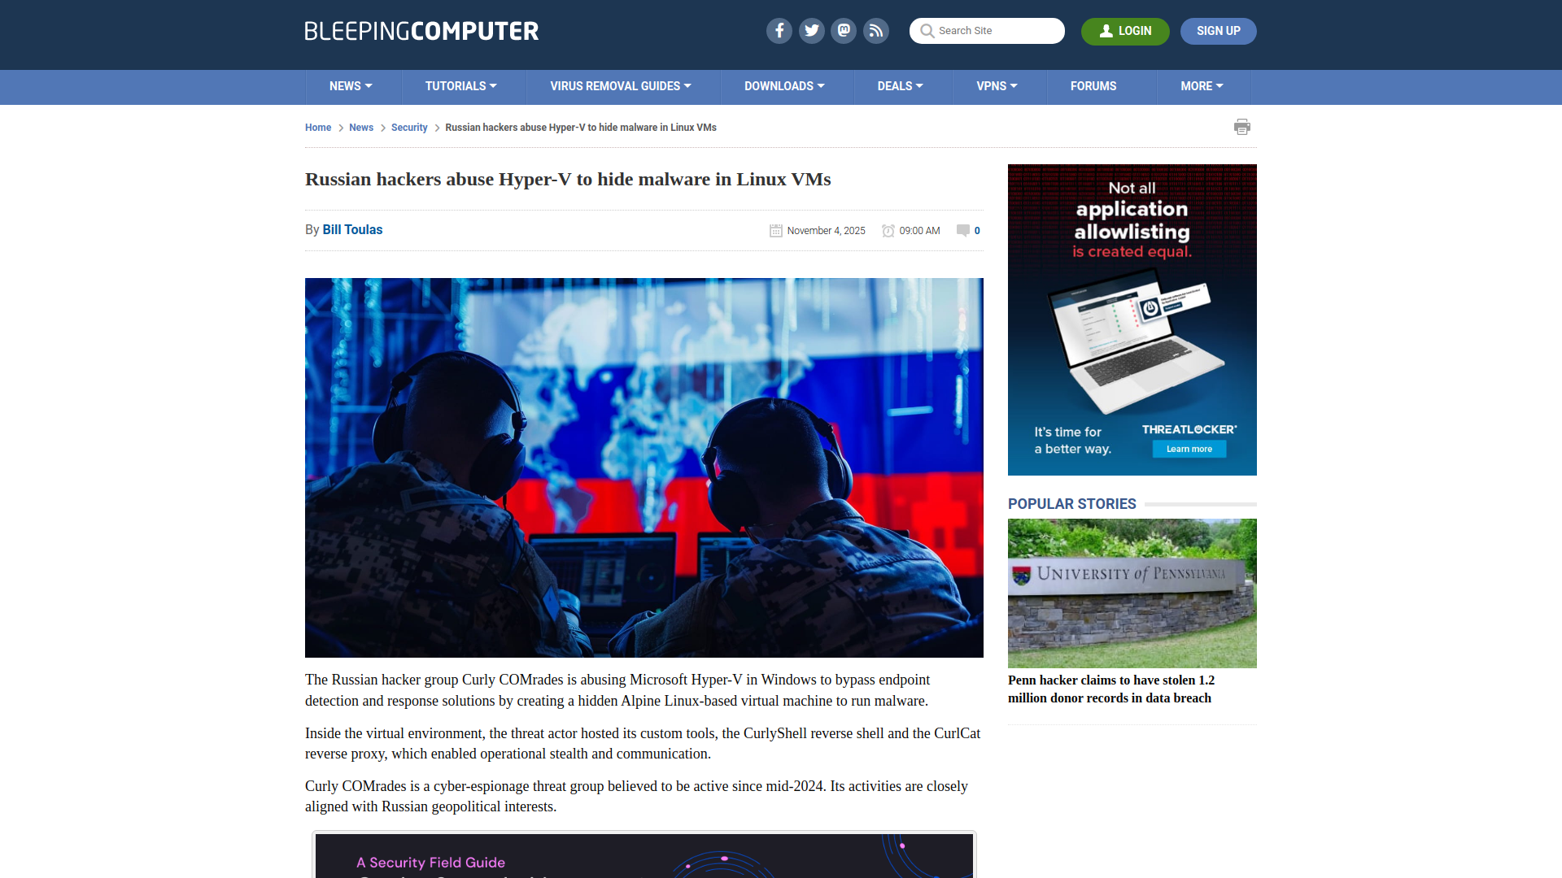1562x878 pixels.
Task: Open BleepingComputer's Twitter profile
Action: 811,31
